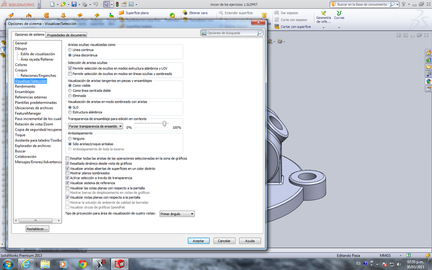Screen dimensions: 432x270
Task: Open the help menu dropdown arrow
Action: tap(409, 4)
